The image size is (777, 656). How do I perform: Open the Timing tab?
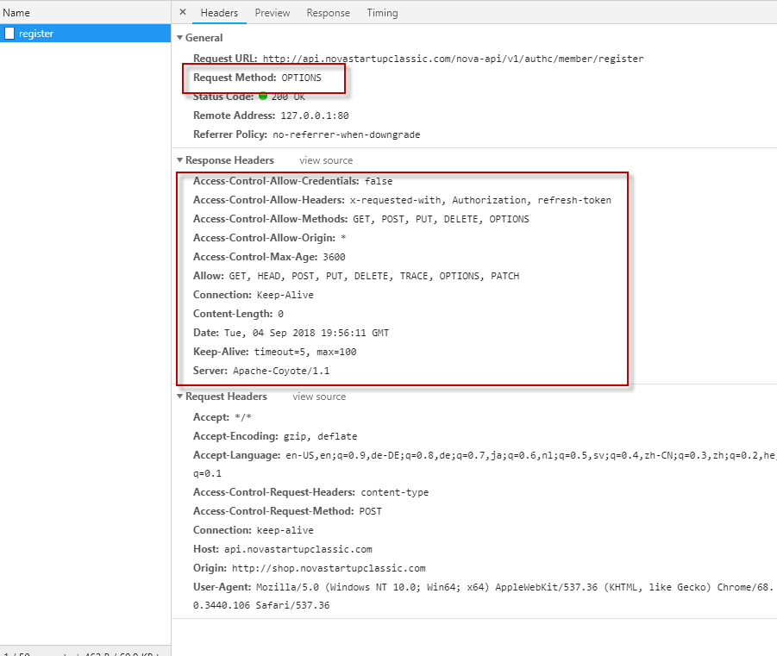pos(382,13)
